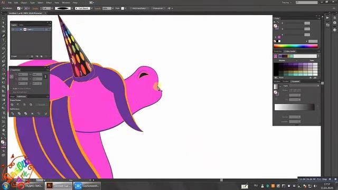Select the Ellipse shape tool
The width and height of the screenshot is (338, 190).
pyautogui.click(x=3, y=48)
